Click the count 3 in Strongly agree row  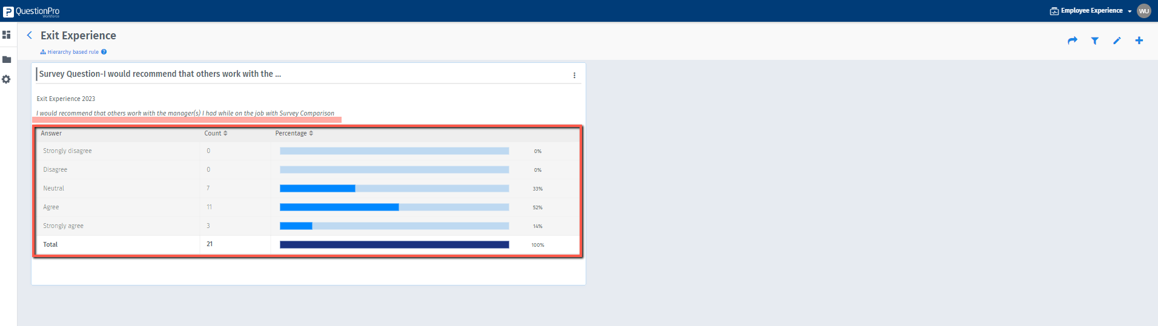[208, 226]
